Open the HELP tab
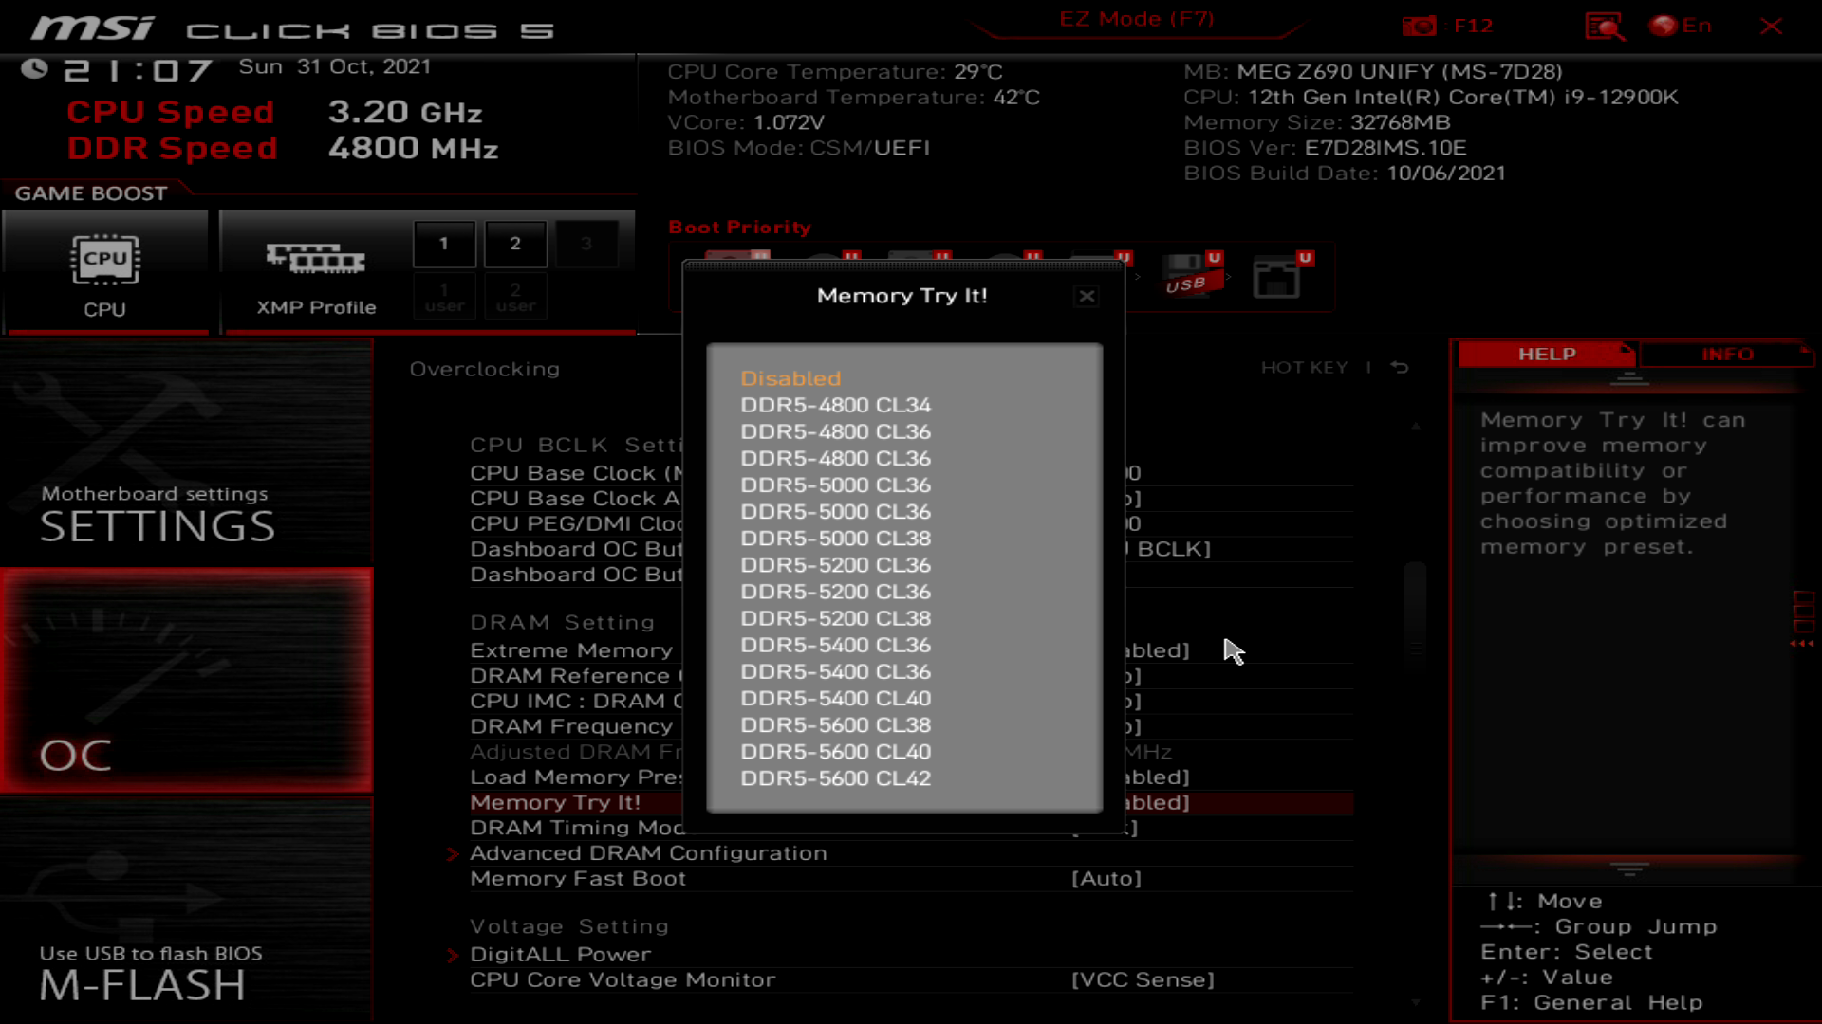The height and width of the screenshot is (1024, 1822). pyautogui.click(x=1546, y=354)
